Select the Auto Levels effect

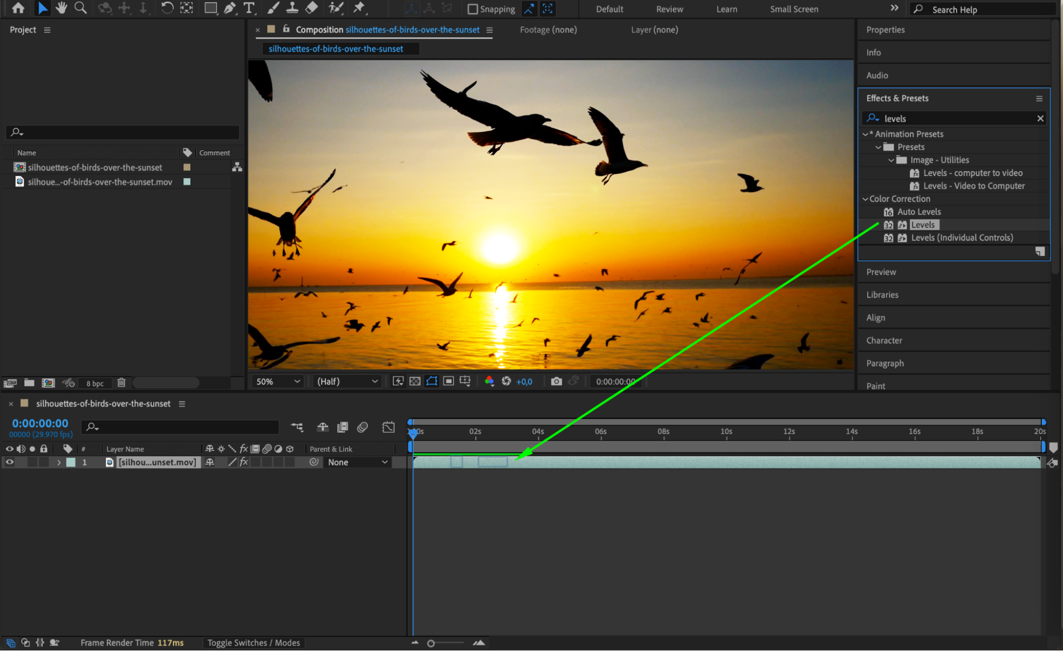pos(919,212)
